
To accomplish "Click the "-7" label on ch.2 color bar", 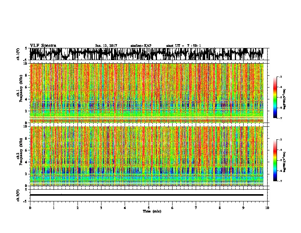I will [x=280, y=181].
